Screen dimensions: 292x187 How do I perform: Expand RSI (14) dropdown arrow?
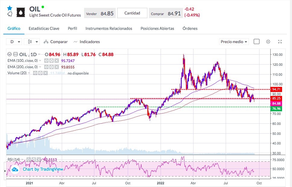(22, 160)
